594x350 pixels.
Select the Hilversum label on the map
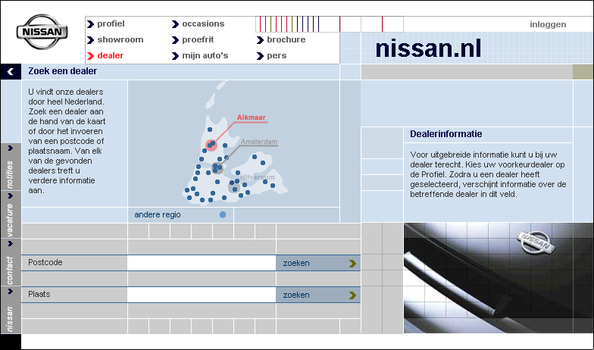(258, 177)
